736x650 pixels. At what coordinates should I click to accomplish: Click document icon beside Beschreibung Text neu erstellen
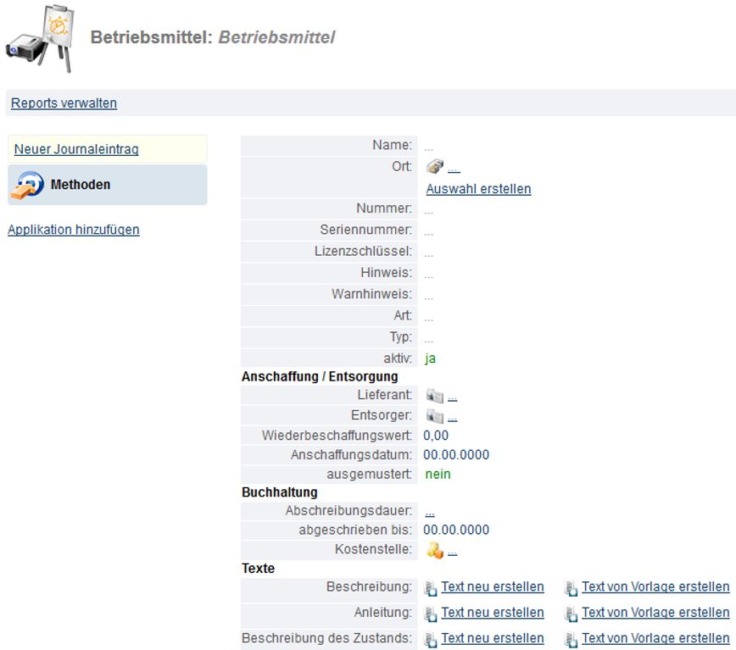coord(431,588)
